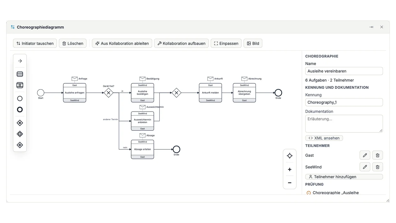Focus the Name field 'Ausleihe vereinbaren'
The height and width of the screenshot is (223, 396).
tap(344, 71)
